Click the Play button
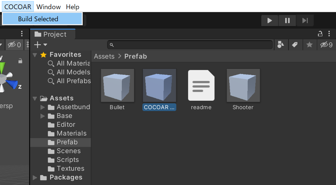The height and width of the screenshot is (185, 336). click(x=269, y=21)
